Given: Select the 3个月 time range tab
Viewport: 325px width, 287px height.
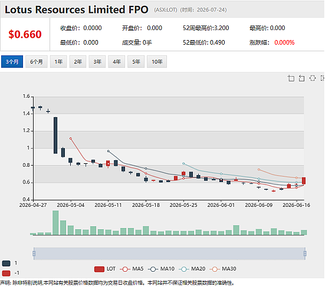Looking at the screenshot, I should click(x=12, y=62).
